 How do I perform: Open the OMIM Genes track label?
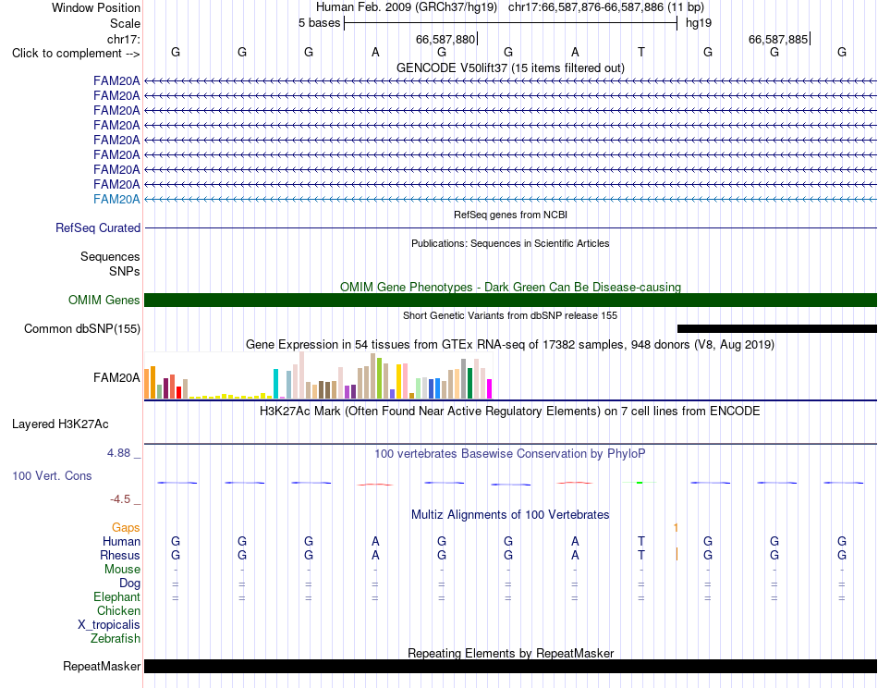click(104, 301)
